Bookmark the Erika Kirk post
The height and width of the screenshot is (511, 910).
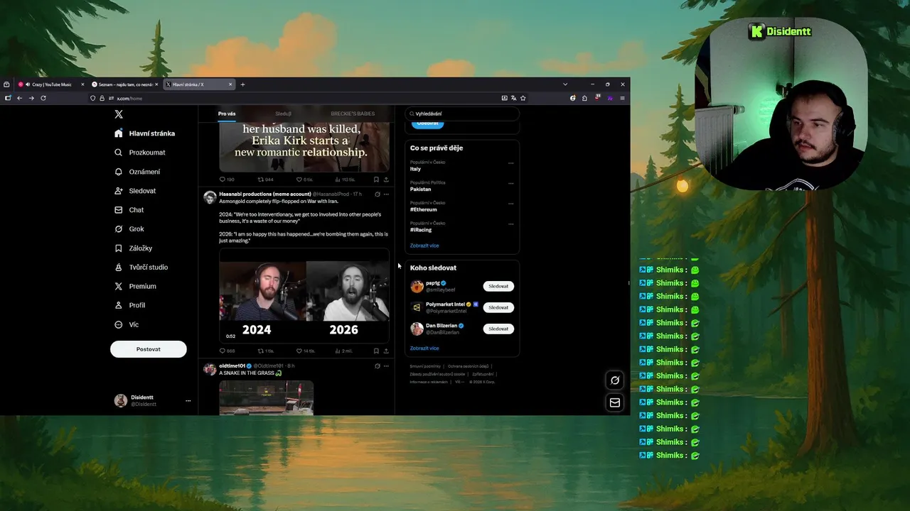(376, 180)
